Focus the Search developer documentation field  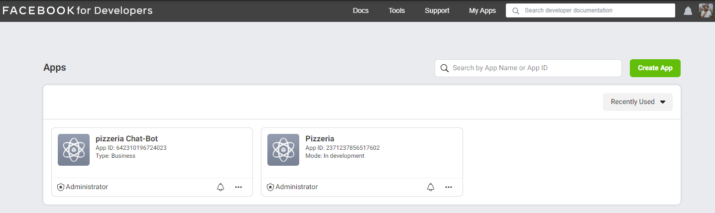point(591,10)
